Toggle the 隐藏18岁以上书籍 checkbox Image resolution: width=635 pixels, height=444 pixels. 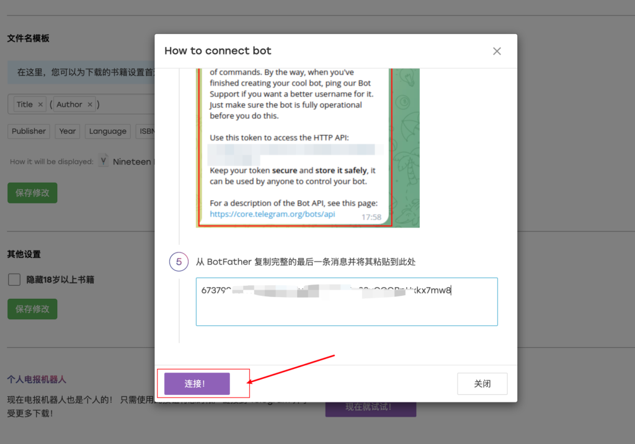pos(14,280)
